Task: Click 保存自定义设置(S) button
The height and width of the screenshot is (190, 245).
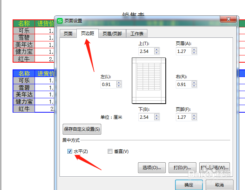Action: pos(82,129)
